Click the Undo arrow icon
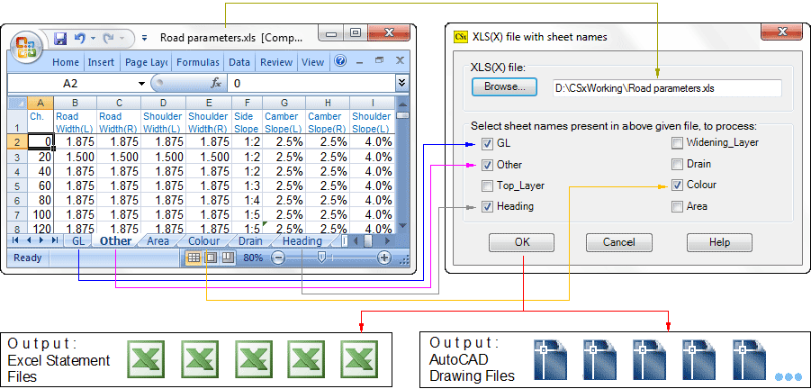The height and width of the screenshot is (389, 811). (x=79, y=39)
